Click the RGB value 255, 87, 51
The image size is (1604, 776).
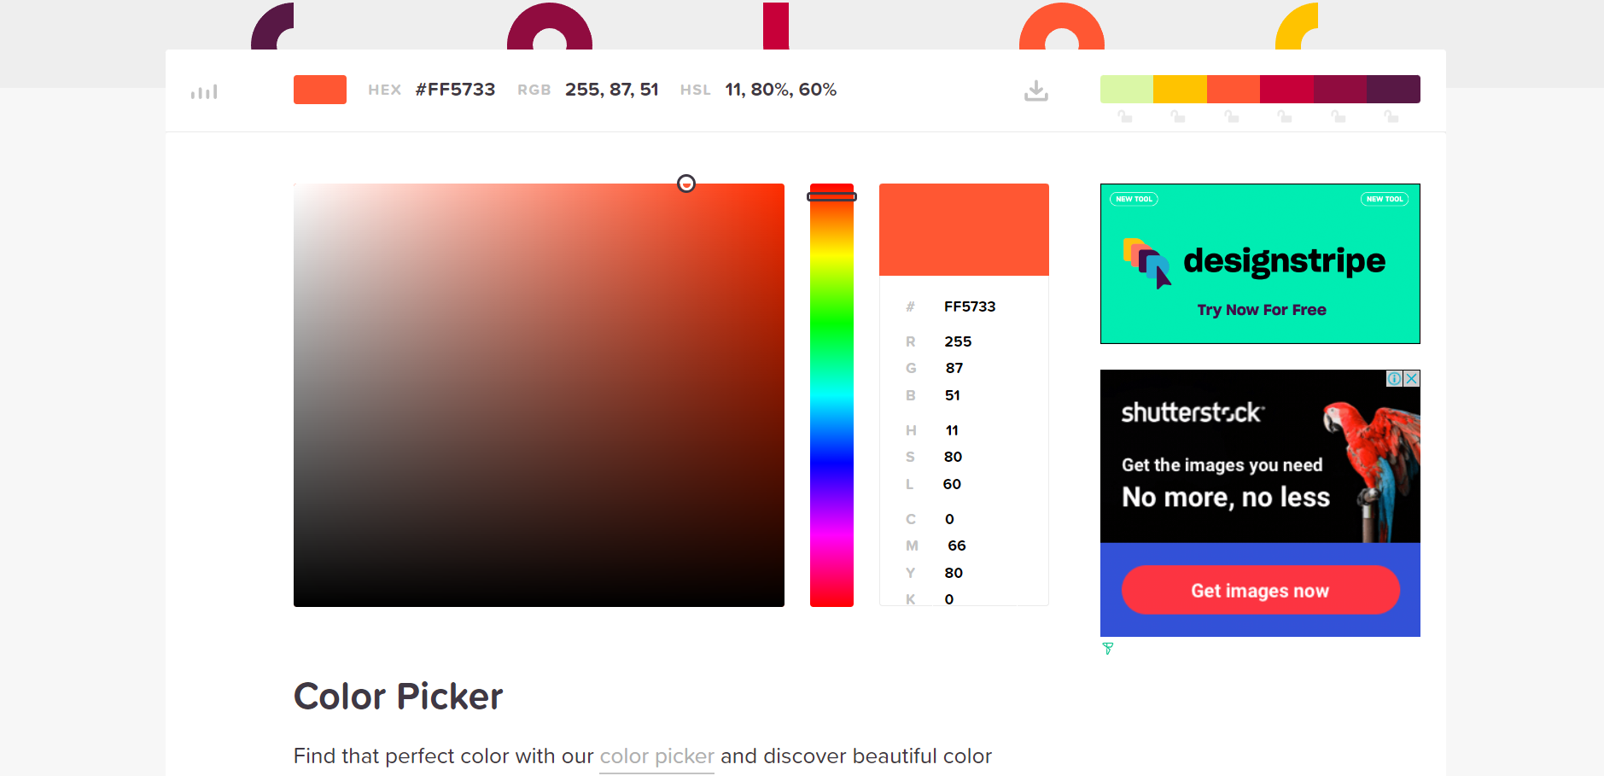coord(611,89)
